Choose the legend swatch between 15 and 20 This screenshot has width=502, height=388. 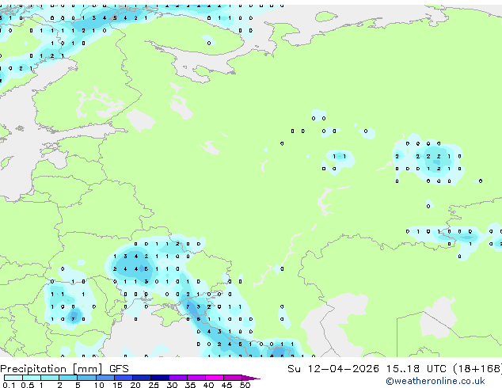tap(124, 378)
